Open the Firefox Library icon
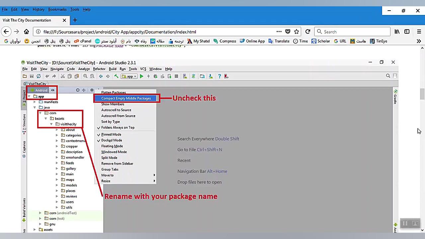Screen dimensions: 425x239 point(397,32)
